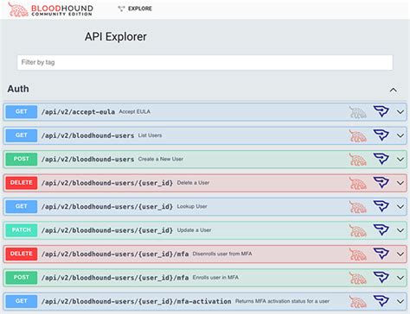Click the Auth section heading
This screenshot has height=314, width=410.
click(18, 89)
